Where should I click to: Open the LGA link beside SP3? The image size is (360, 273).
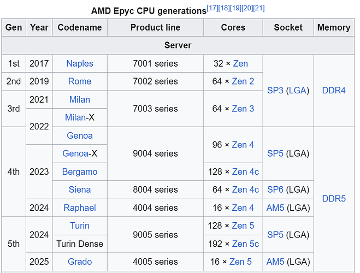[x=298, y=91]
